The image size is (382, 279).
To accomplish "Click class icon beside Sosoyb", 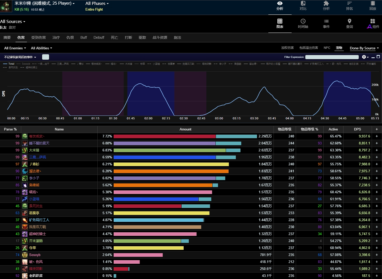I will (x=25, y=255).
